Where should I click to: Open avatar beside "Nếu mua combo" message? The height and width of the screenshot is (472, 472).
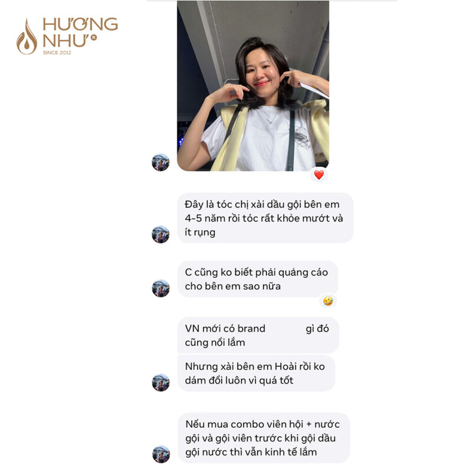pos(160,454)
